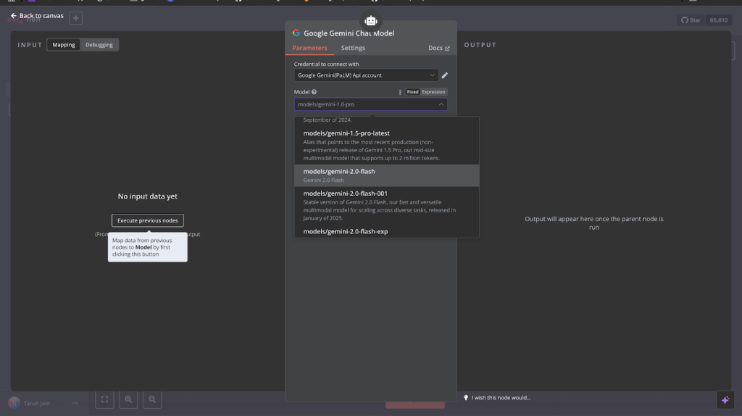Click the plus add button beside Back to canvas

pyautogui.click(x=75, y=18)
